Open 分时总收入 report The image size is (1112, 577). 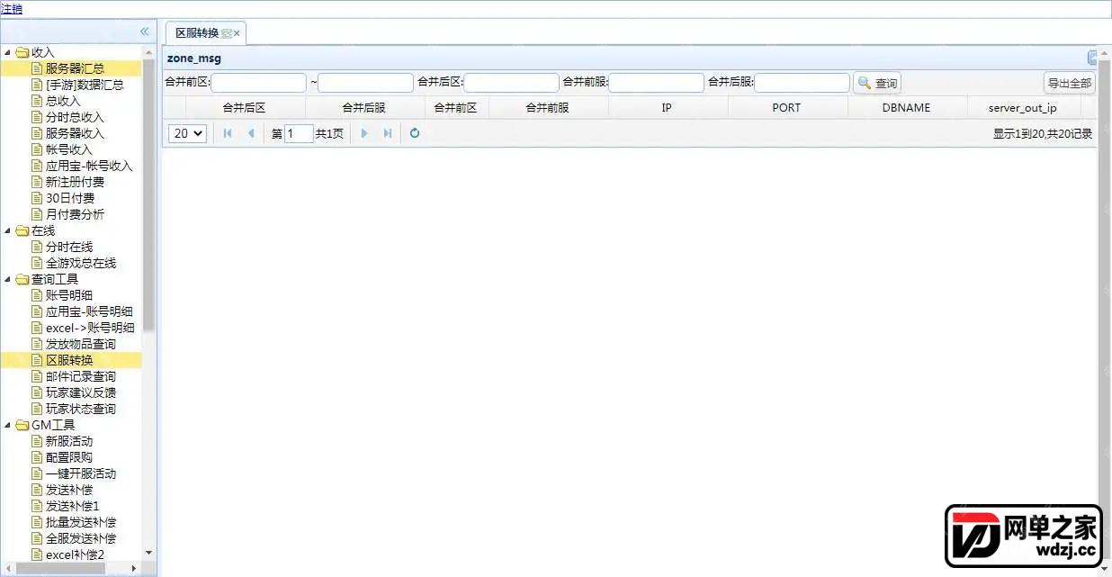(75, 117)
